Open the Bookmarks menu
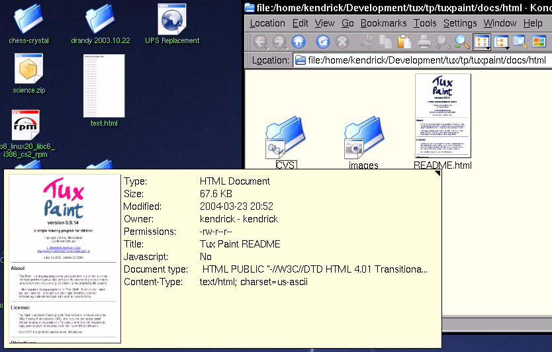The height and width of the screenshot is (352, 552). click(383, 23)
